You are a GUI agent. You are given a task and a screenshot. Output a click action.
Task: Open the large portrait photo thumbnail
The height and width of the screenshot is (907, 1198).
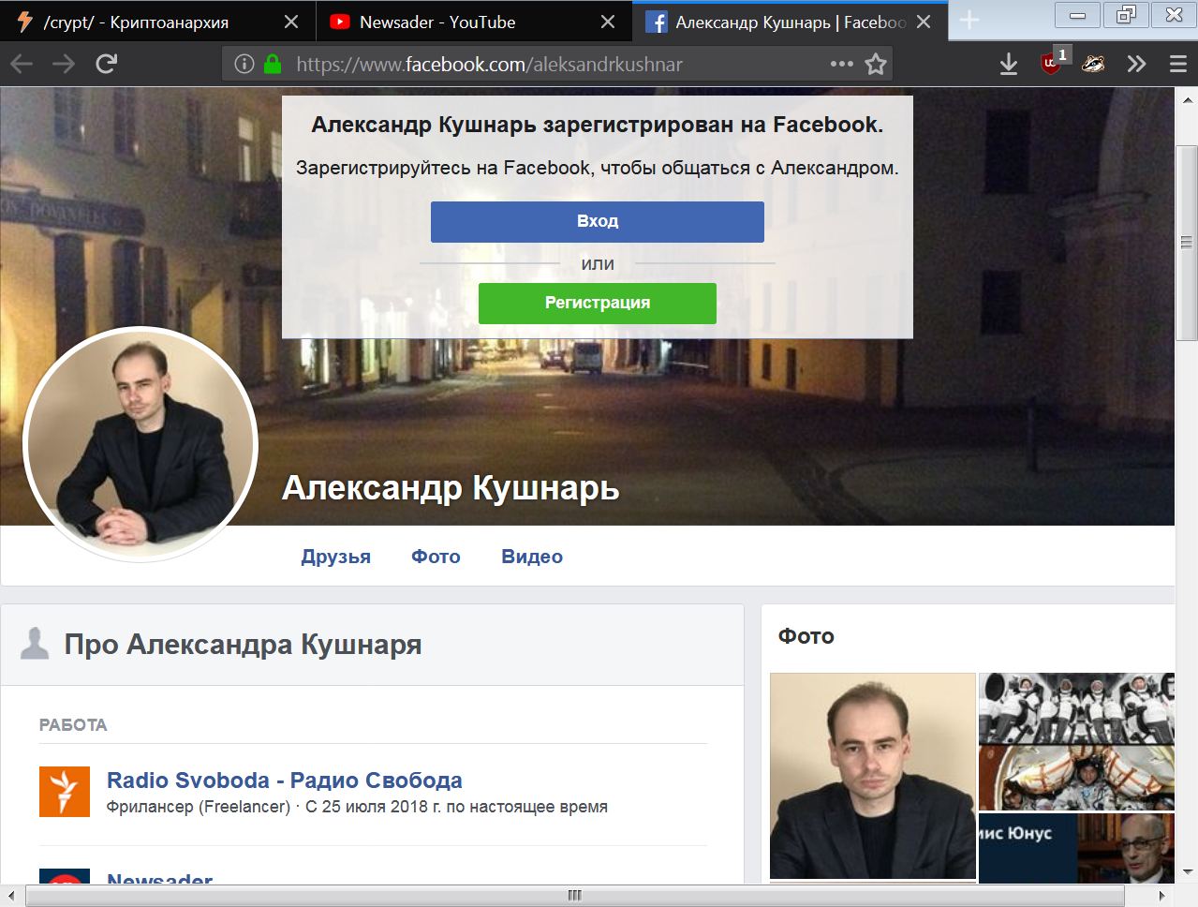click(x=873, y=776)
